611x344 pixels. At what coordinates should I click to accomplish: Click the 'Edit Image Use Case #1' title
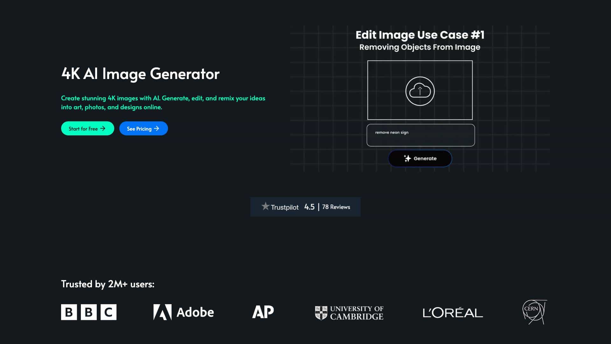pyautogui.click(x=420, y=35)
